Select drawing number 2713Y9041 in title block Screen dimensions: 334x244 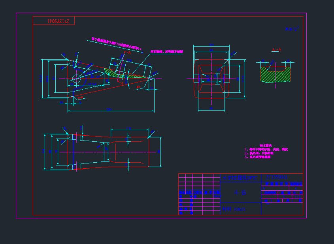point(277,177)
